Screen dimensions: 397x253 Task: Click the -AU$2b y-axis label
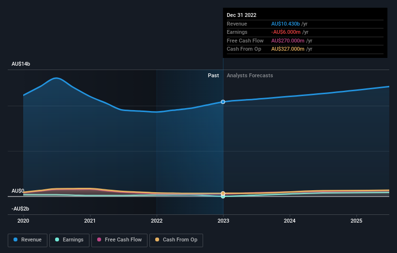pyautogui.click(x=20, y=209)
